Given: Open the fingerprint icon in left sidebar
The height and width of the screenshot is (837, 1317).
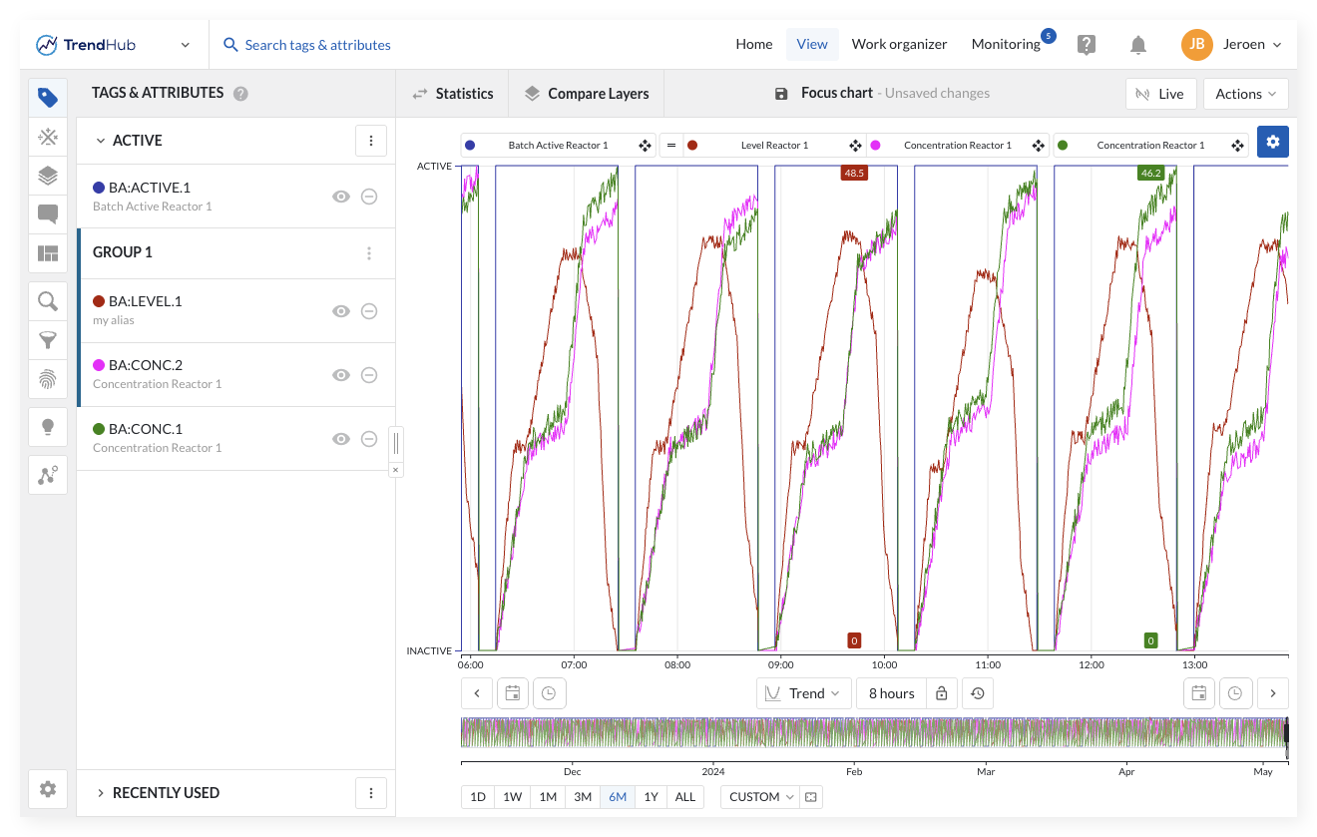Looking at the screenshot, I should [x=48, y=379].
